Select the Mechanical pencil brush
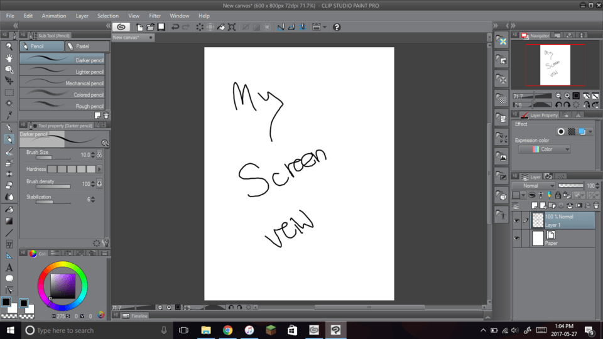 63,83
